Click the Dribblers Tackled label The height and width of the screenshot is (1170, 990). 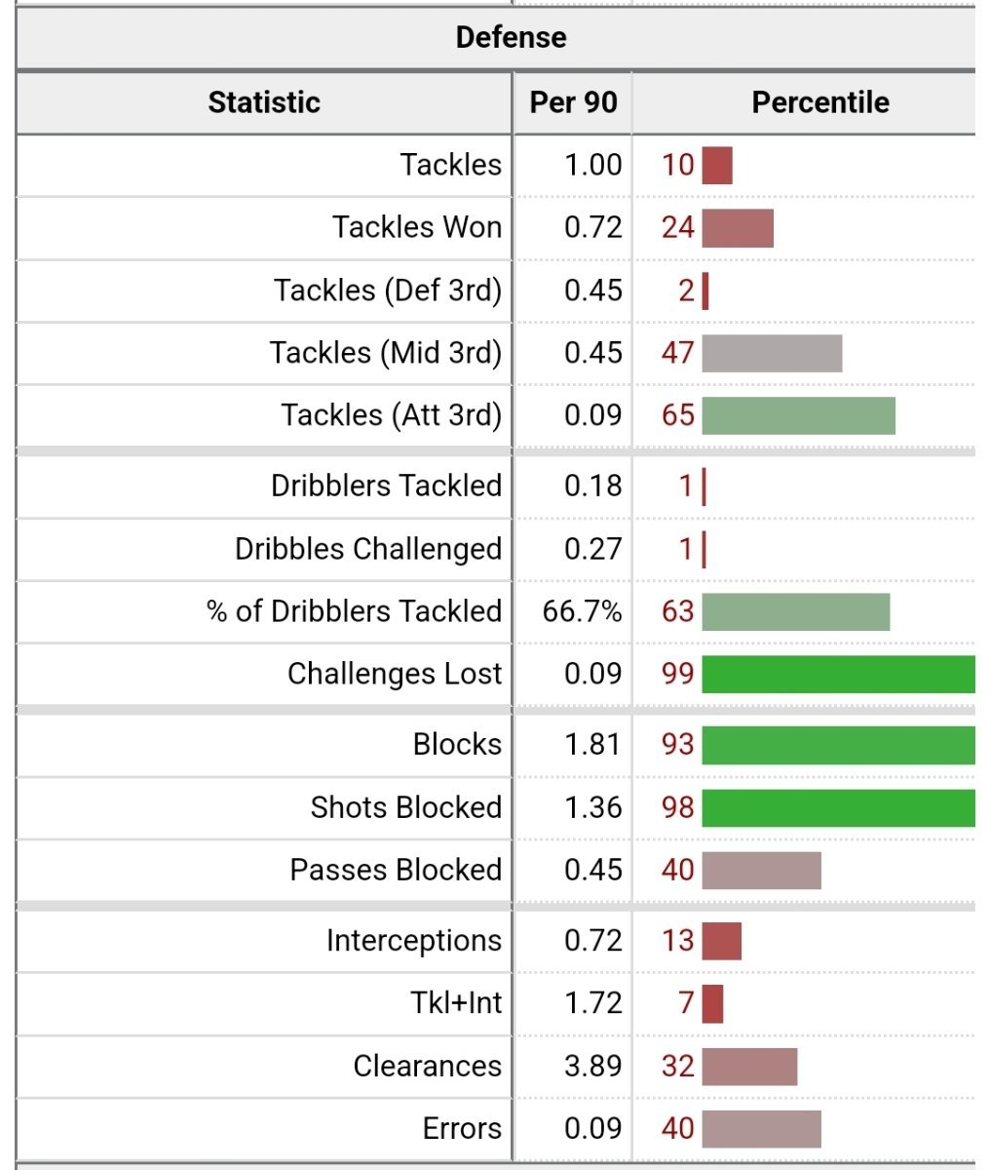[387, 486]
